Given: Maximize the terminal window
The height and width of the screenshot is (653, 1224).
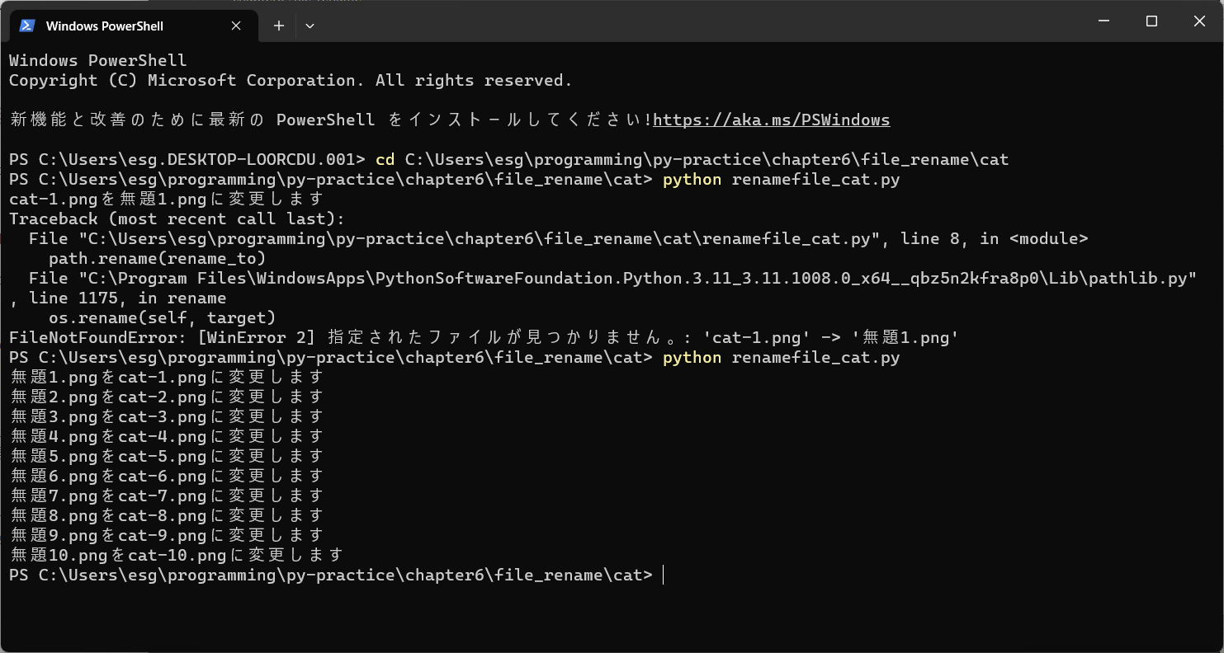Looking at the screenshot, I should tap(1152, 21).
